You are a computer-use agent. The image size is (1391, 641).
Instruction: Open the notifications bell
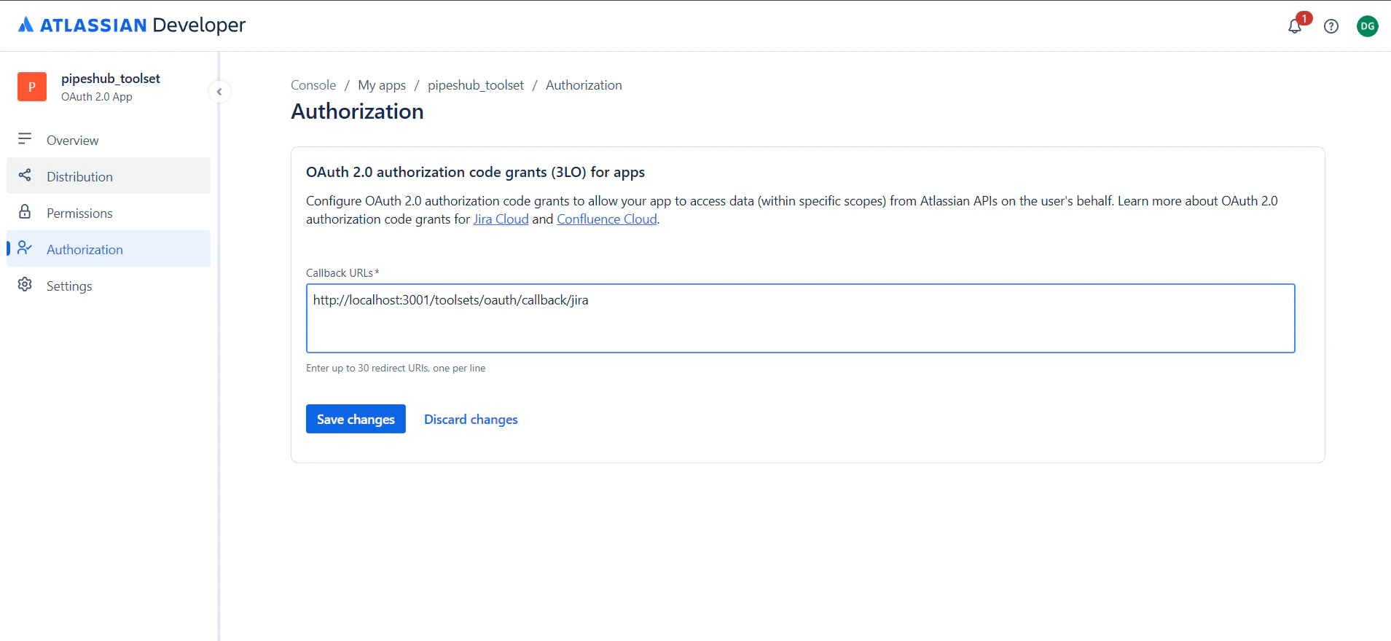coord(1295,26)
